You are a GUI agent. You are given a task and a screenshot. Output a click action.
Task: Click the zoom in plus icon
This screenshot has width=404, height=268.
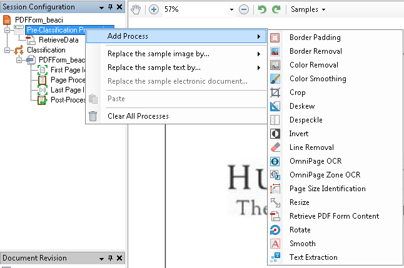click(153, 10)
